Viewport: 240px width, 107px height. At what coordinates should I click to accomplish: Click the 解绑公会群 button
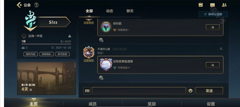click(213, 14)
